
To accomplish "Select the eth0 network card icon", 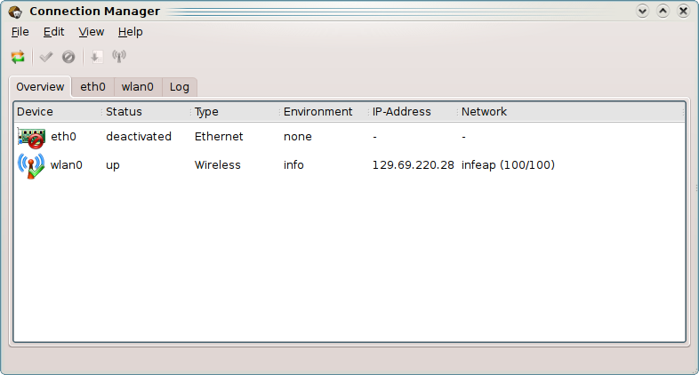I will click(x=31, y=138).
